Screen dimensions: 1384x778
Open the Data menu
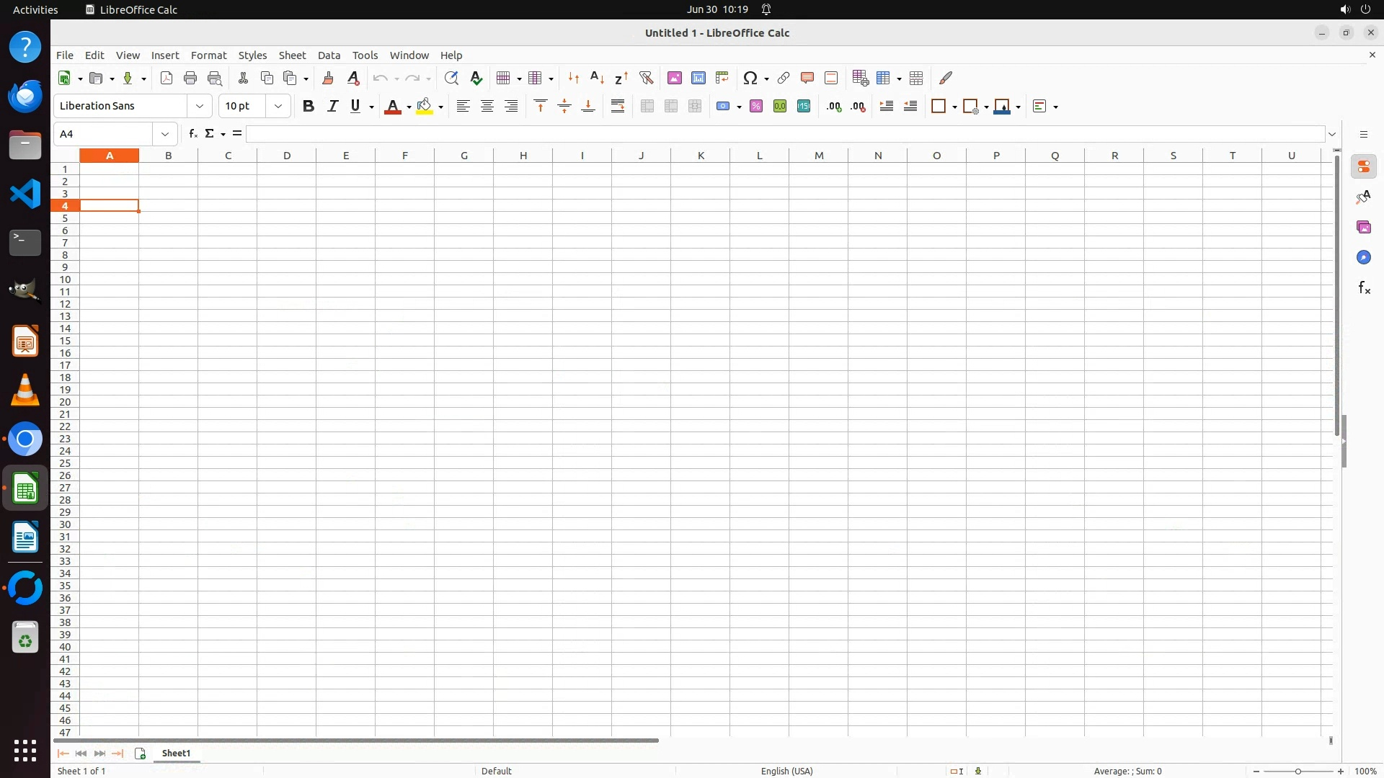click(x=329, y=55)
